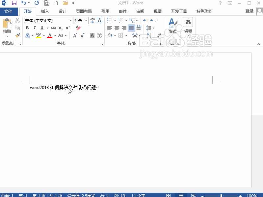Viewport: 263px width, 197px height.
Task: Increase paragraph indent
Action: (x=153, y=20)
